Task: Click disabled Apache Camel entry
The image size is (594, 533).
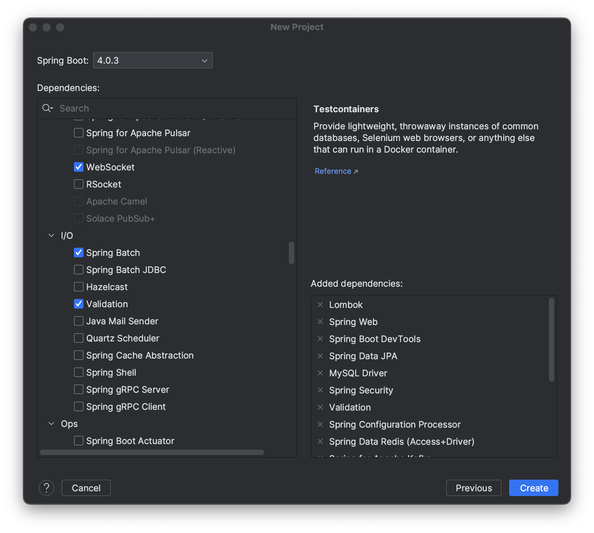Action: (116, 201)
